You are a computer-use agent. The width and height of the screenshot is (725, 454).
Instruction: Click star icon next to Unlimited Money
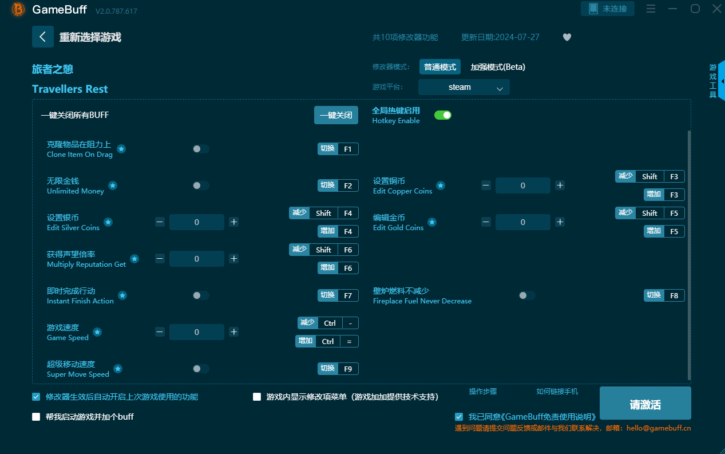(x=113, y=185)
